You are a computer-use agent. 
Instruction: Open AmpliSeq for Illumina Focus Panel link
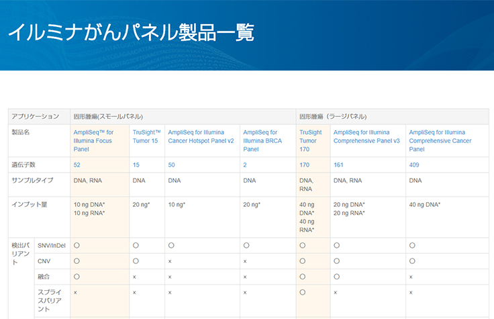[x=93, y=140]
